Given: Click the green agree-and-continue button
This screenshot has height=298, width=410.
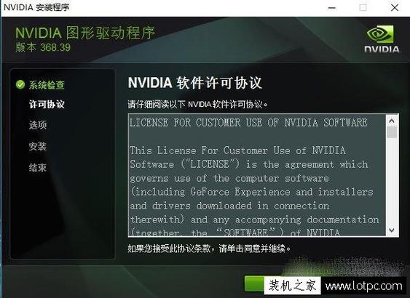Looking at the screenshot, I should click(x=254, y=283).
